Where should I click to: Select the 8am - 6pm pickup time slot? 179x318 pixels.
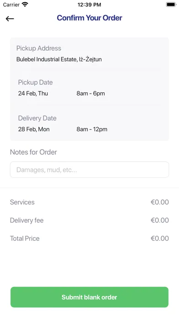tap(90, 94)
